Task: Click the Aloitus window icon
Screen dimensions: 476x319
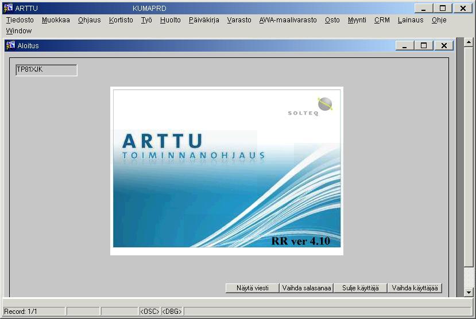Action: tap(10, 45)
